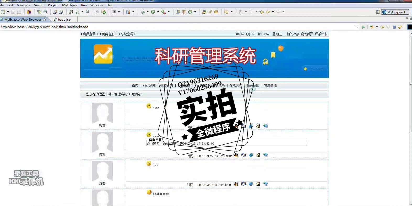This screenshot has height=206, width=412.
Task: Click the Last Edit Location arrow icon
Action: pyautogui.click(x=262, y=12)
